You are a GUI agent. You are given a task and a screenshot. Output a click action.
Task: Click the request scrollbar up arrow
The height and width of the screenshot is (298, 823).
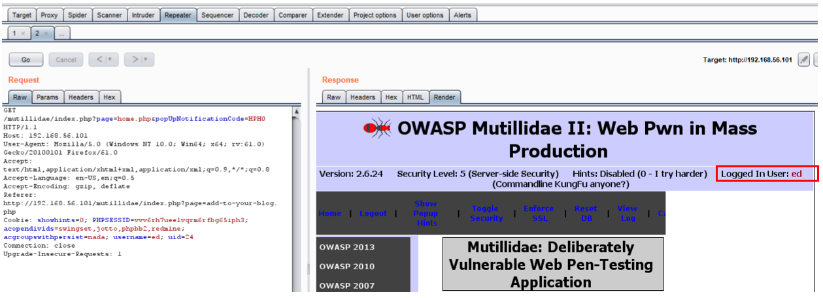297,111
